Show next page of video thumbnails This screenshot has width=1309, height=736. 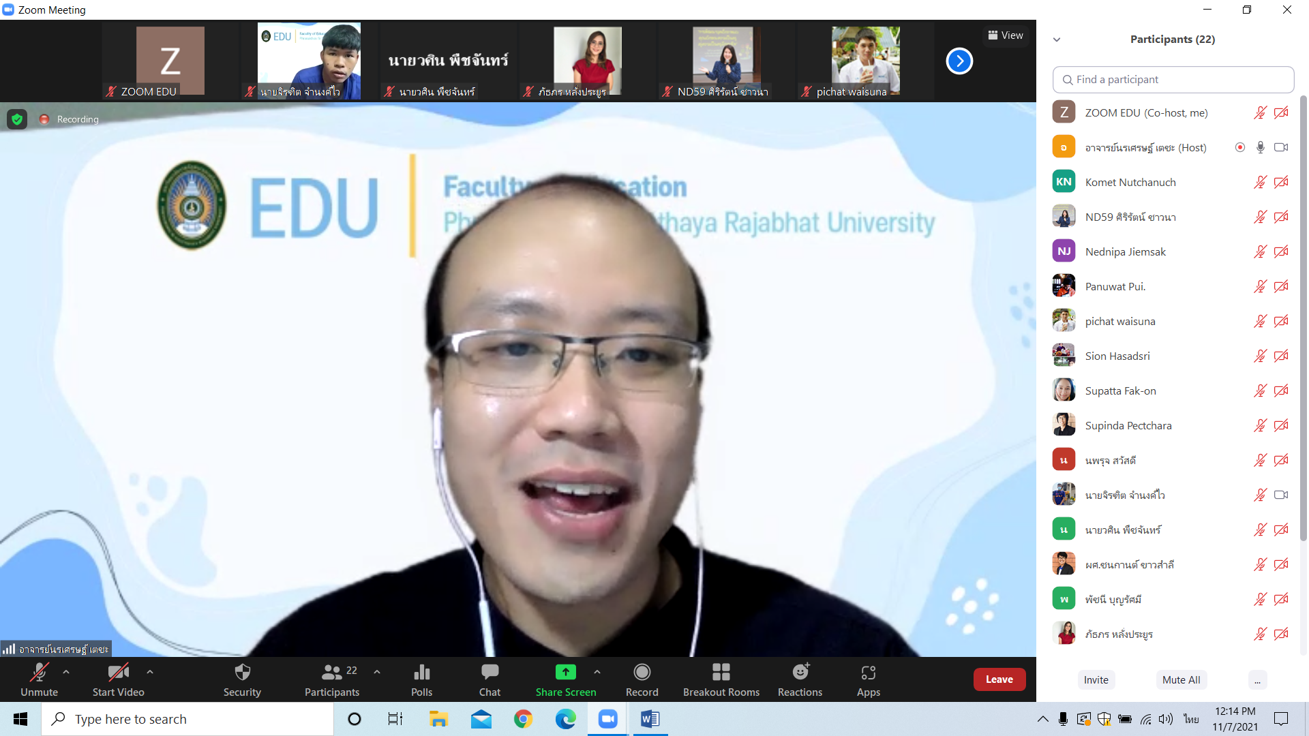point(959,61)
